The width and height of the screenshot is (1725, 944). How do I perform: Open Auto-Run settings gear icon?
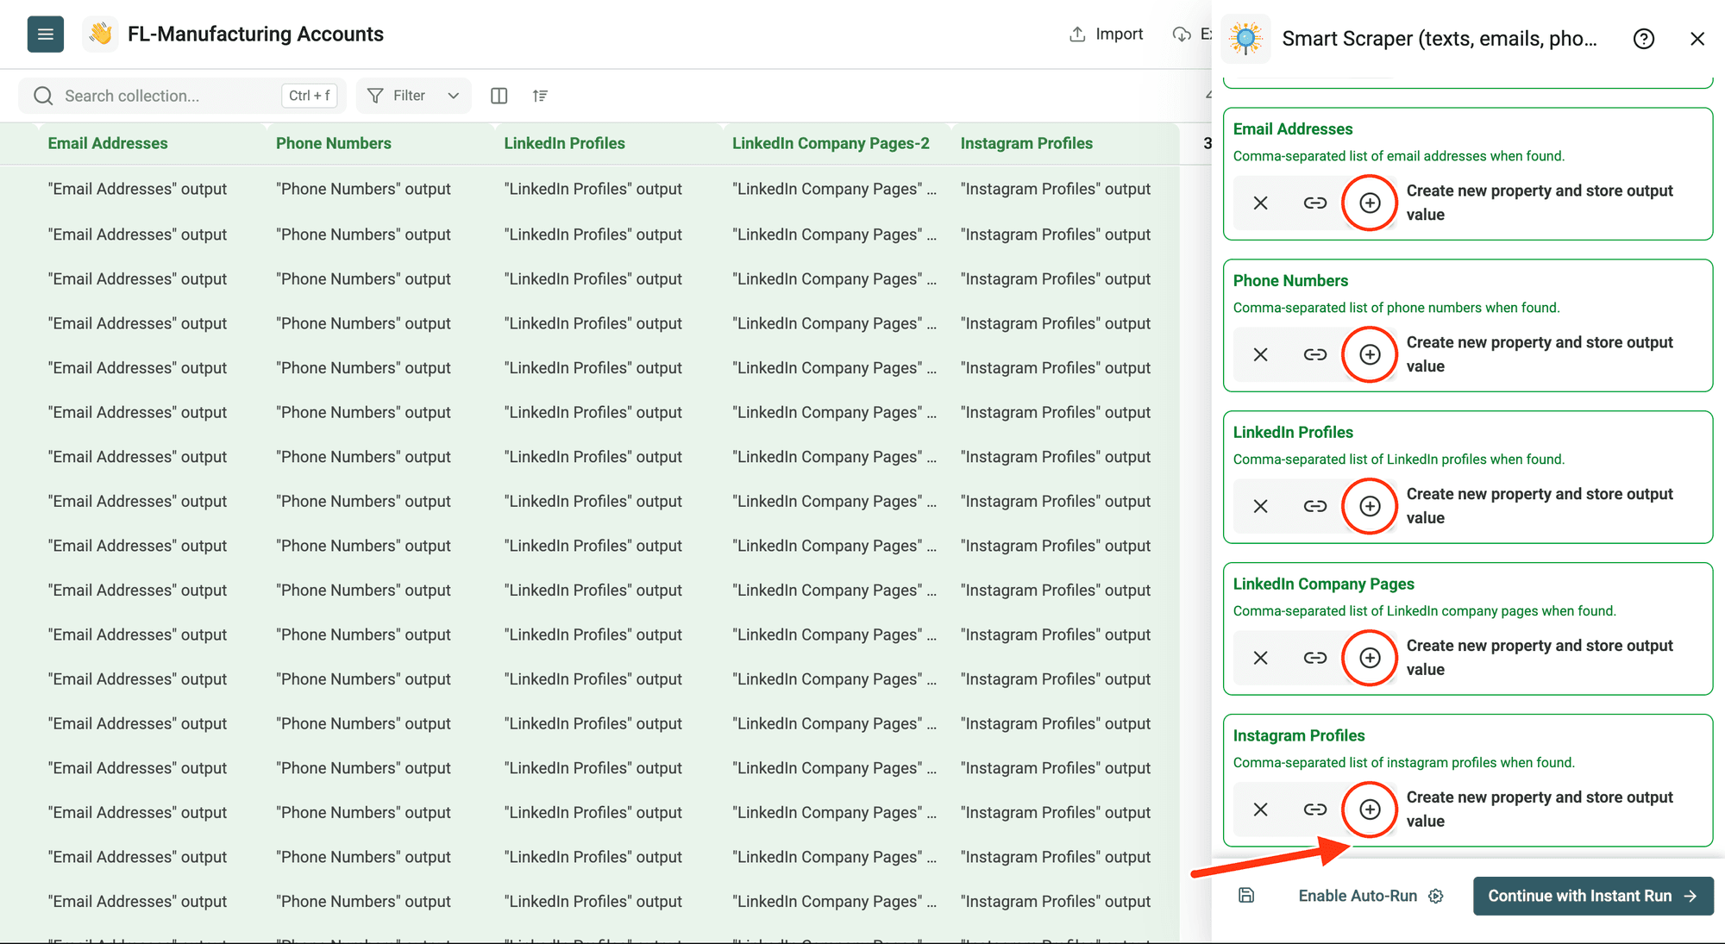click(x=1436, y=896)
